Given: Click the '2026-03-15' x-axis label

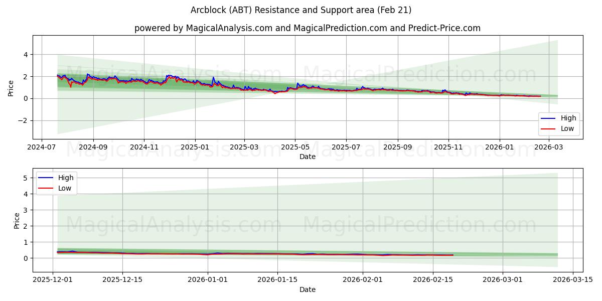Looking at the screenshot, I should click(573, 280).
